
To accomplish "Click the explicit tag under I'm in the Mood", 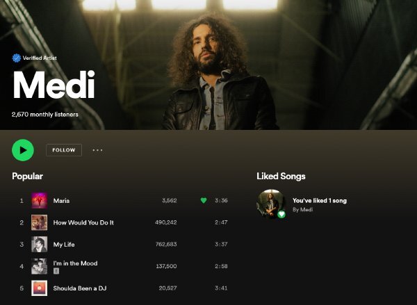I will pyautogui.click(x=56, y=271).
